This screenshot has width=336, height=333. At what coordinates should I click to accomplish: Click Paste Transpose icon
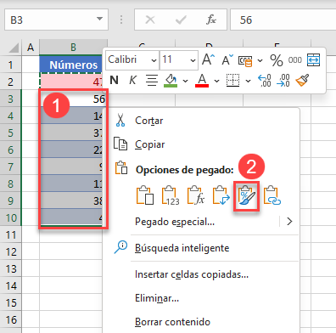221,195
